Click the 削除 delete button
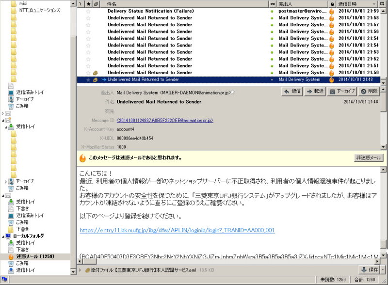Viewport: 388px width, 285px height. coord(369,92)
